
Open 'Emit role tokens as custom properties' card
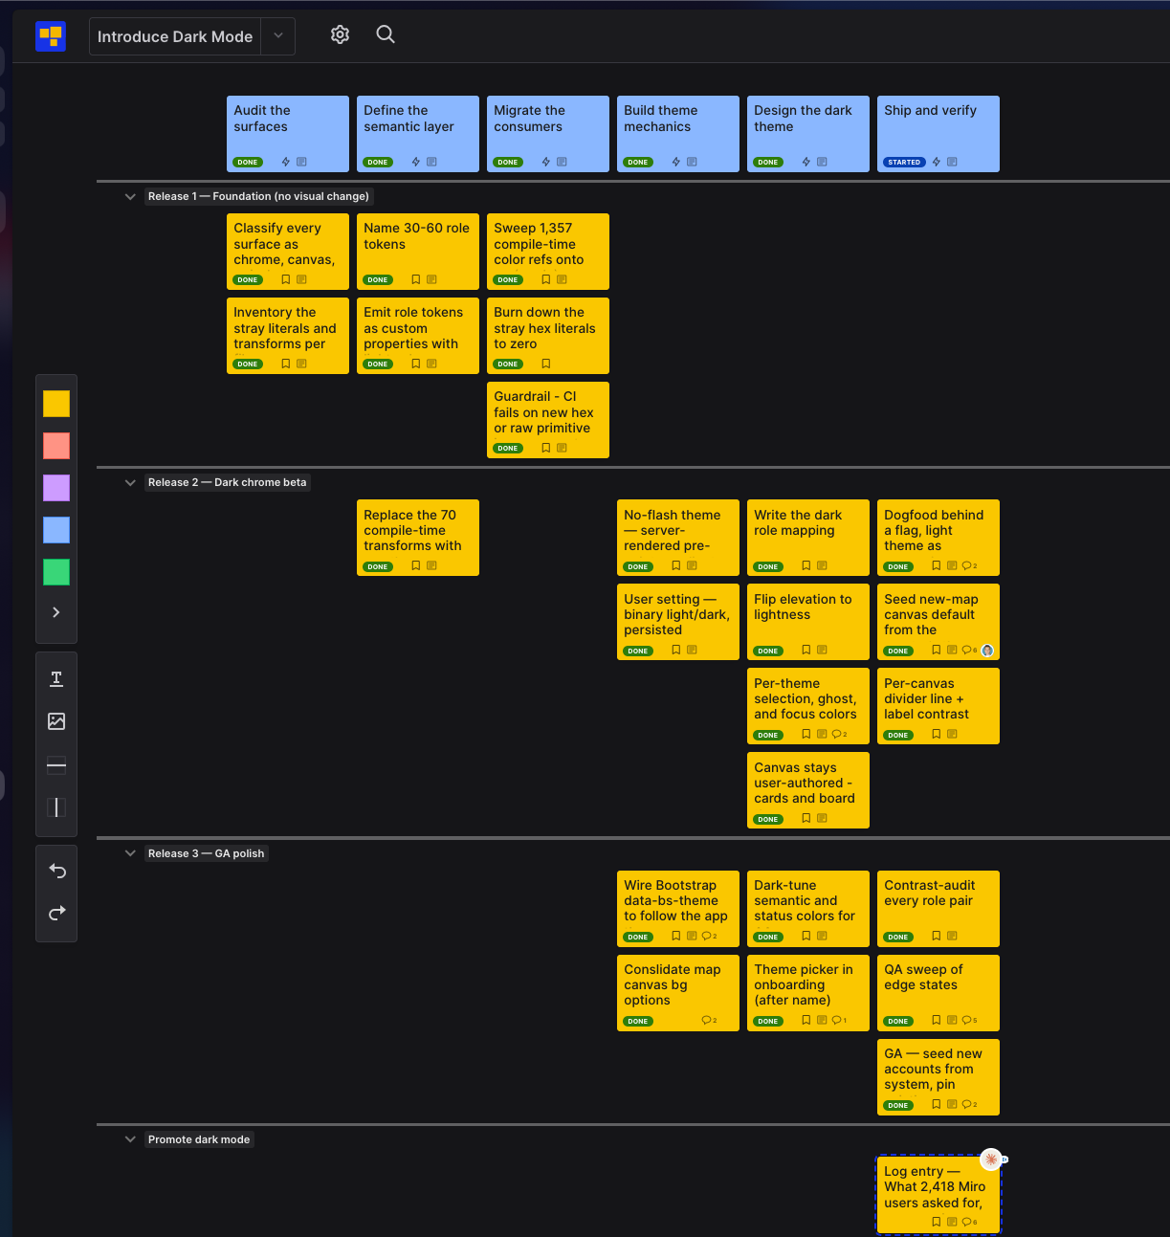(418, 336)
